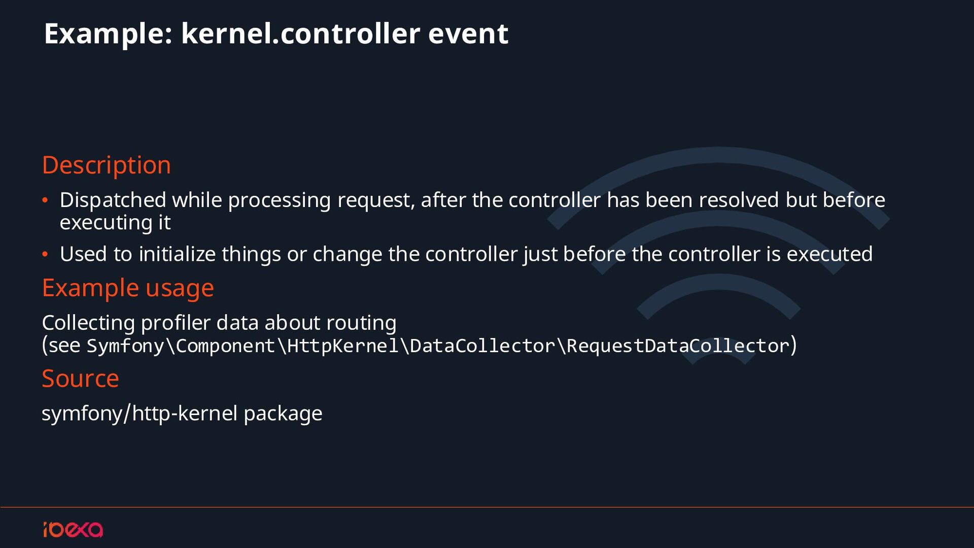Click the 'executing it' wrapped line
974x548 pixels.
(115, 223)
